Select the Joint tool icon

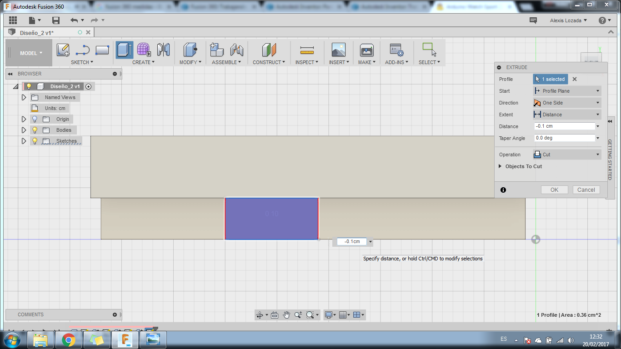point(236,50)
